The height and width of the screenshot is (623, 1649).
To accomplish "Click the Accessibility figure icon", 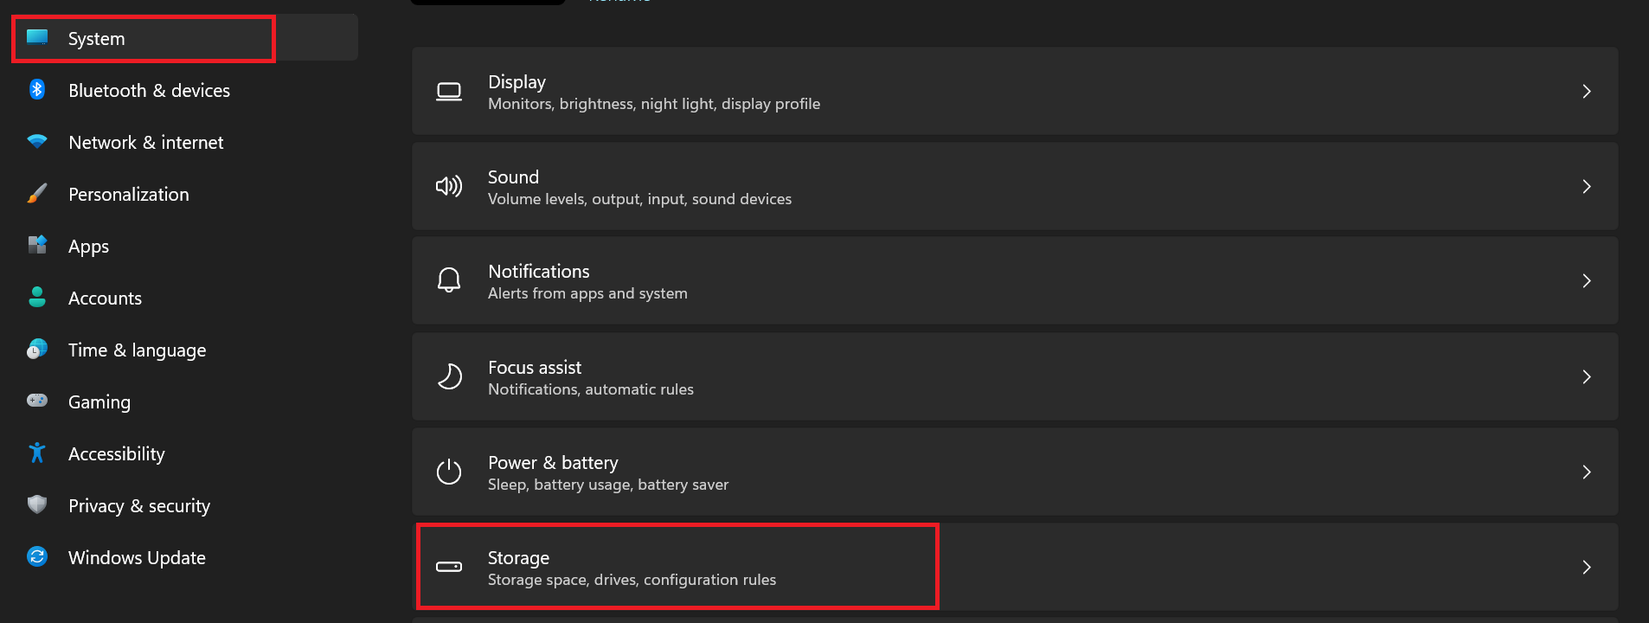I will coord(37,453).
